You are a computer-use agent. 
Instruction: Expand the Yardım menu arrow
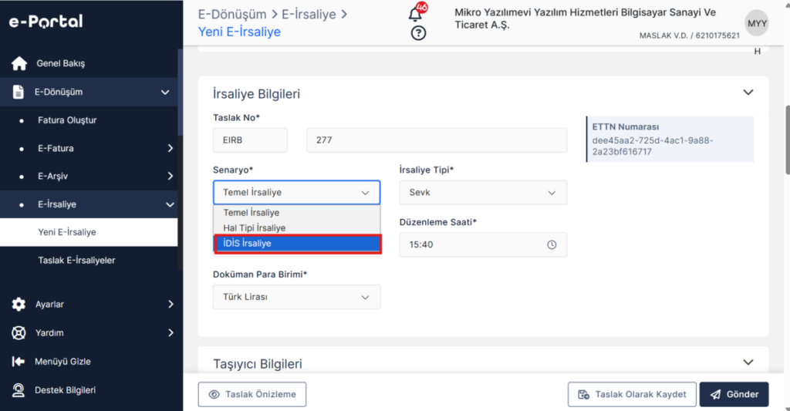point(170,332)
